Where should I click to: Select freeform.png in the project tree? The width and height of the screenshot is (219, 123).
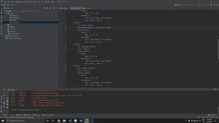point(15,18)
